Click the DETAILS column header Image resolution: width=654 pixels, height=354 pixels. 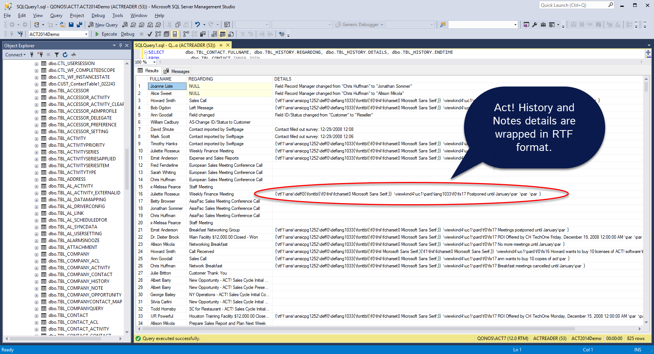458,79
